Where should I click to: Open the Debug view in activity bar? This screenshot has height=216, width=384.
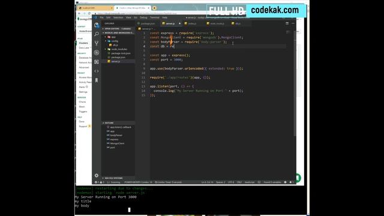97,52
